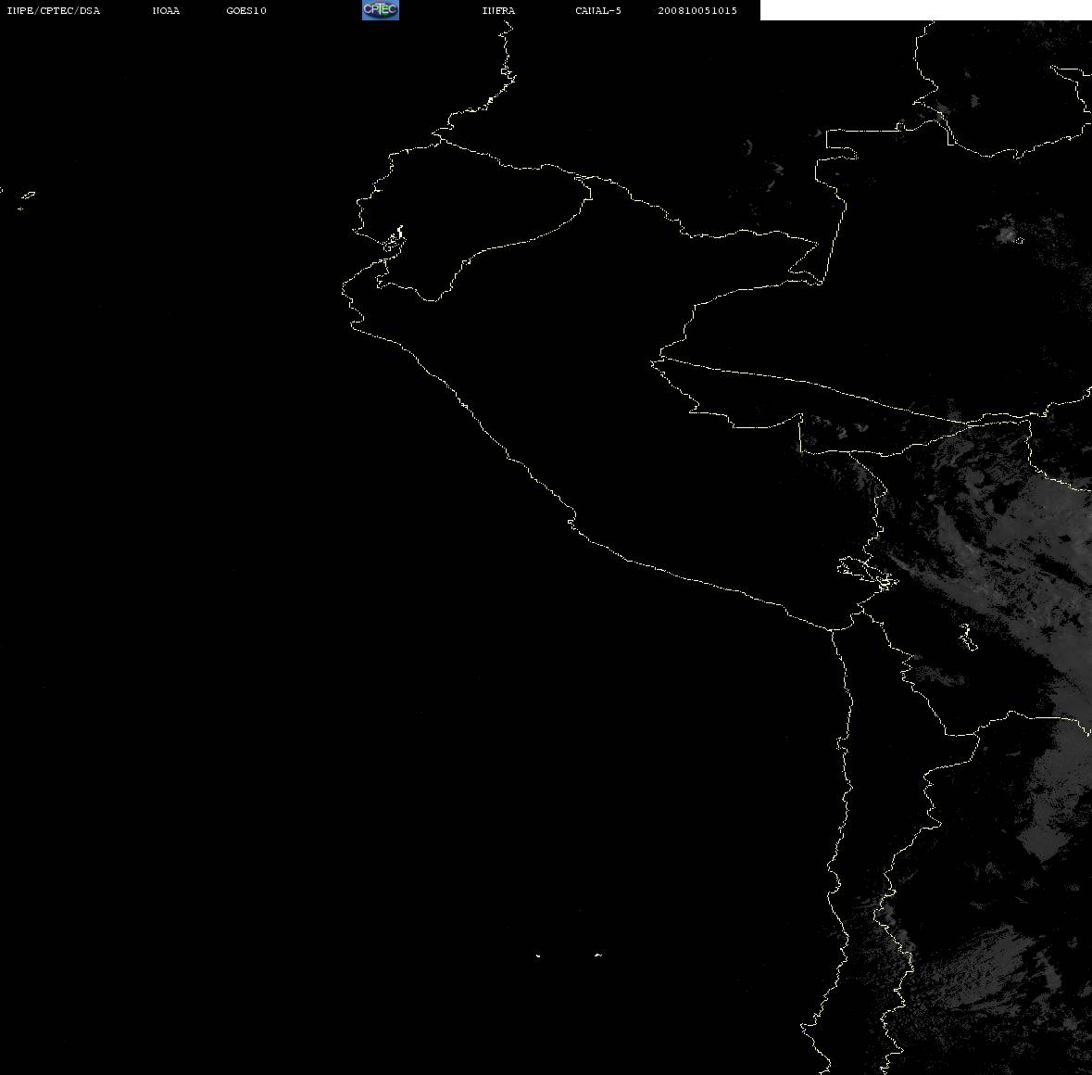The height and width of the screenshot is (1075, 1092).
Task: Select the INFRA label in header
Action: coord(498,10)
